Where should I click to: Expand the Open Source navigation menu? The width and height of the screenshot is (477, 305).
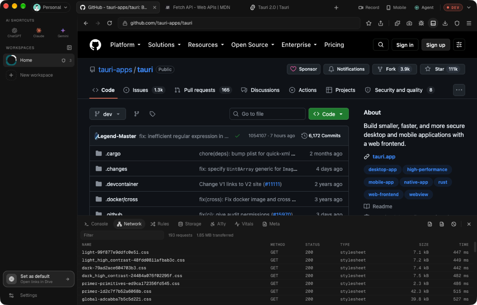pyautogui.click(x=253, y=45)
